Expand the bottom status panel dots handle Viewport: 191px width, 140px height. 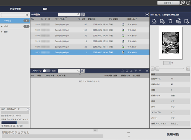tap(95, 130)
